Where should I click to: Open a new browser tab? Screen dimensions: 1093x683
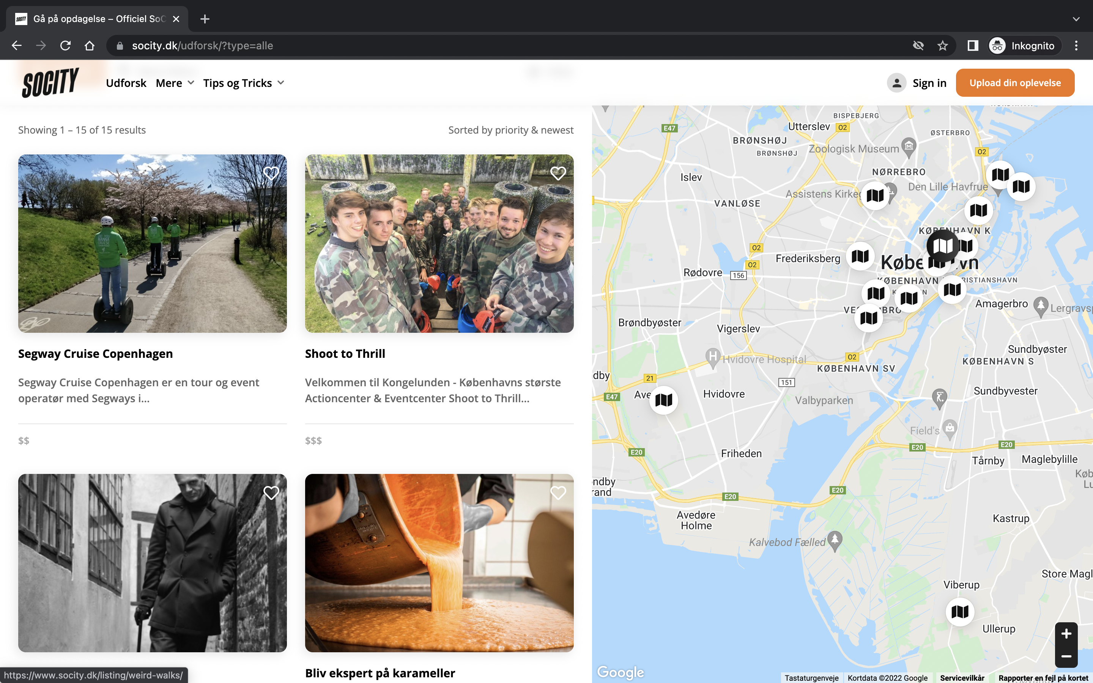tap(205, 19)
